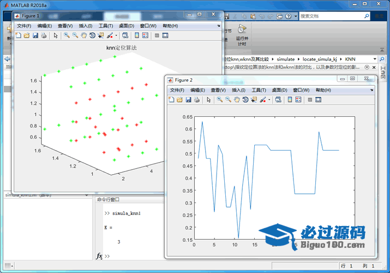Expand the simula_knn1.m details panel dropdown
Screen dimensions: 390x273
point(86,195)
